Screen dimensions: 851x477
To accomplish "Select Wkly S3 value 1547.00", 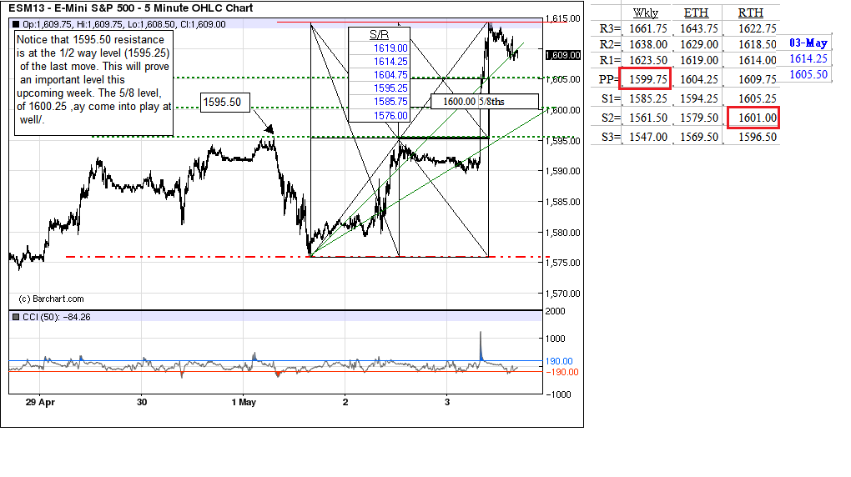I will click(x=648, y=137).
